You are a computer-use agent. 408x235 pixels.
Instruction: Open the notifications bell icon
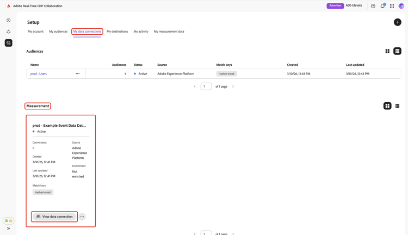tap(382, 6)
